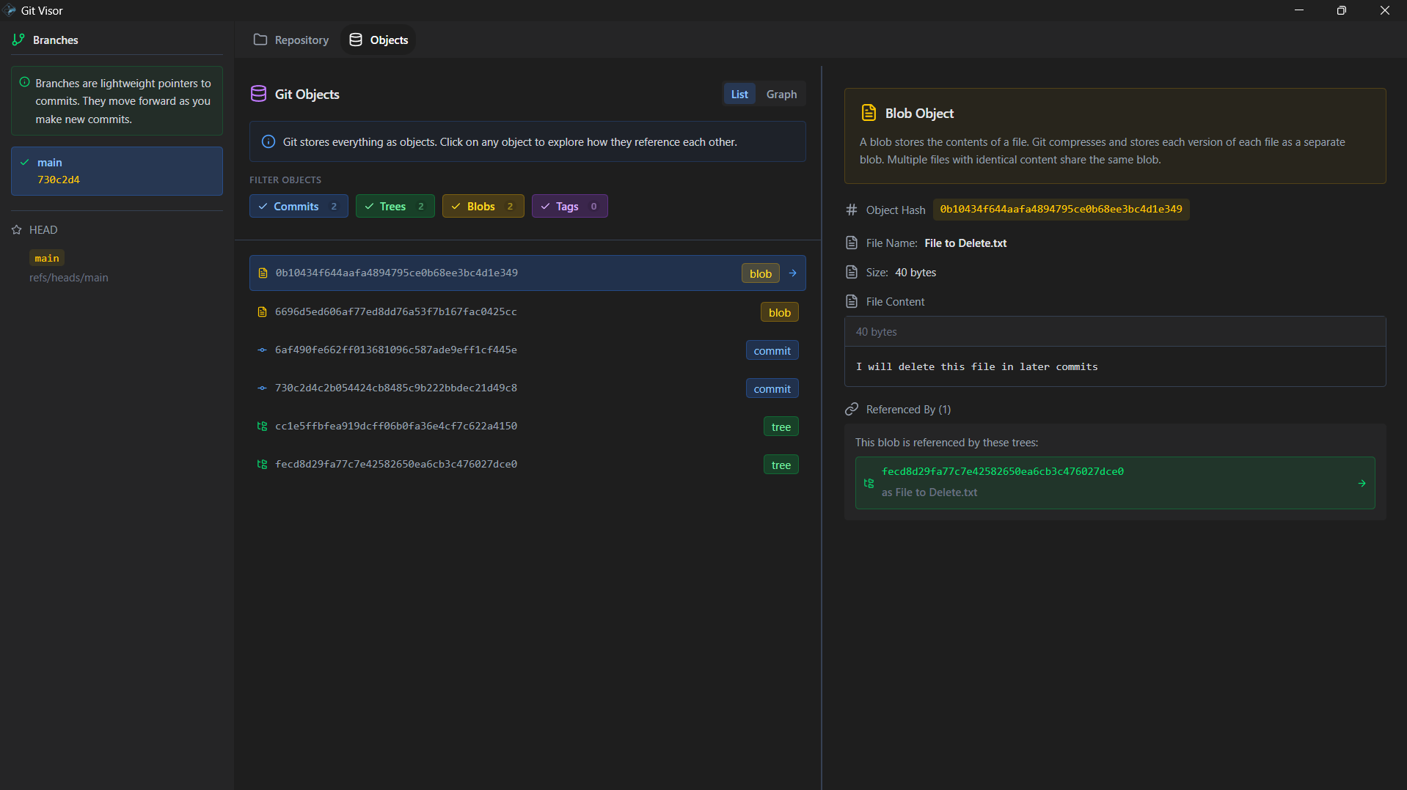
Task: Click the file icon beside hash 6696d5ed
Action: coord(262,312)
